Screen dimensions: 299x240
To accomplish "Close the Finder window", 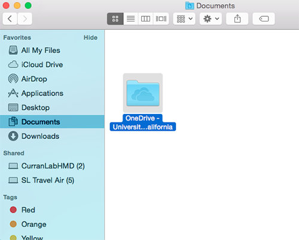I will click(x=6, y=5).
